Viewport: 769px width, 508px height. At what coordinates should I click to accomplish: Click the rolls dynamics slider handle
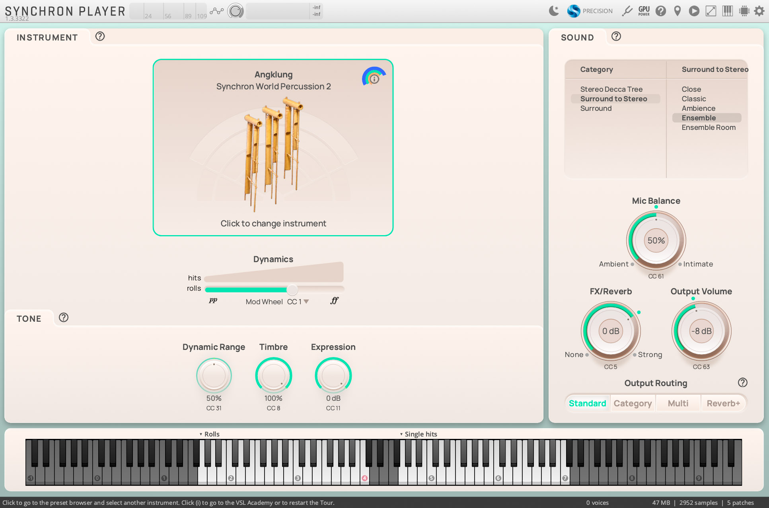[292, 289]
